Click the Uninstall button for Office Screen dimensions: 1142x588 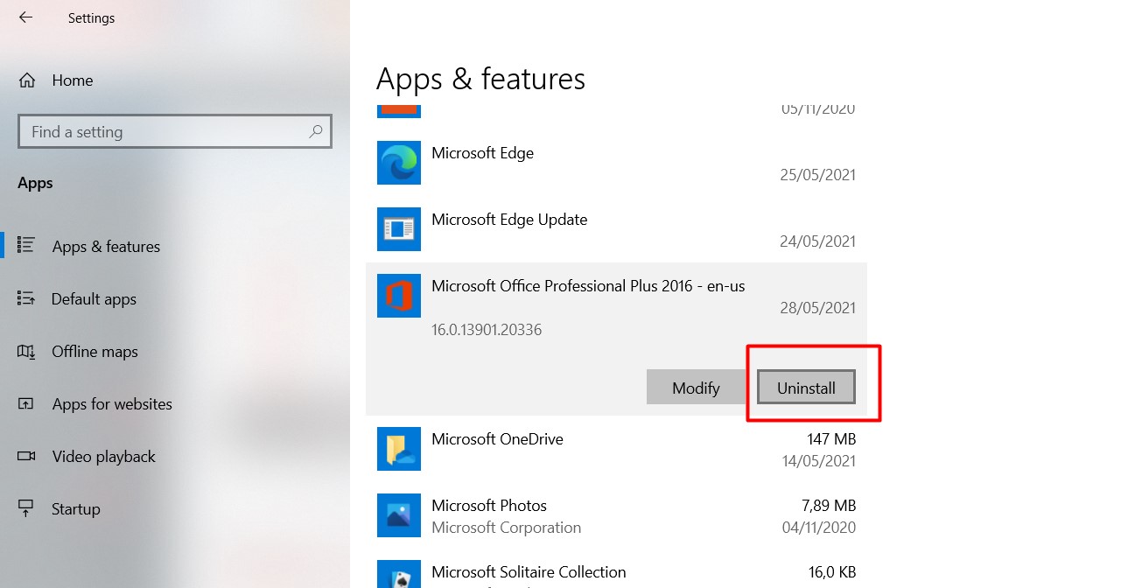pos(805,387)
